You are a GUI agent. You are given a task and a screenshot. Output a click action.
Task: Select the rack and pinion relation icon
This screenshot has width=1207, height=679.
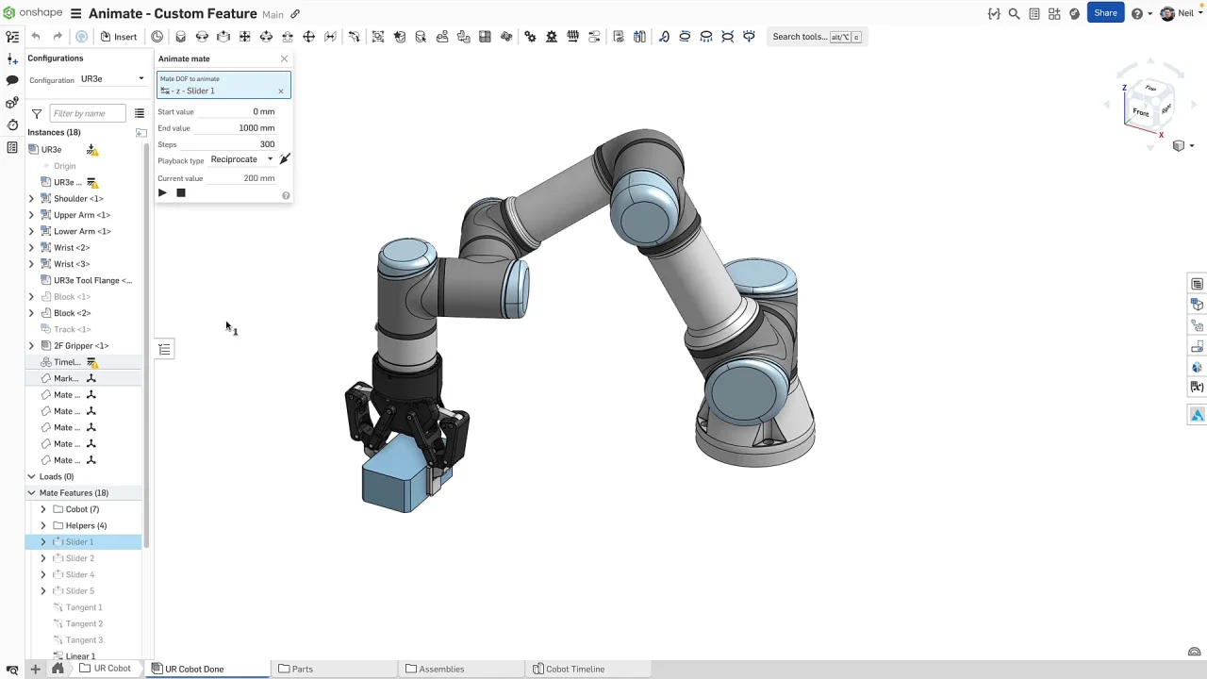click(x=552, y=37)
